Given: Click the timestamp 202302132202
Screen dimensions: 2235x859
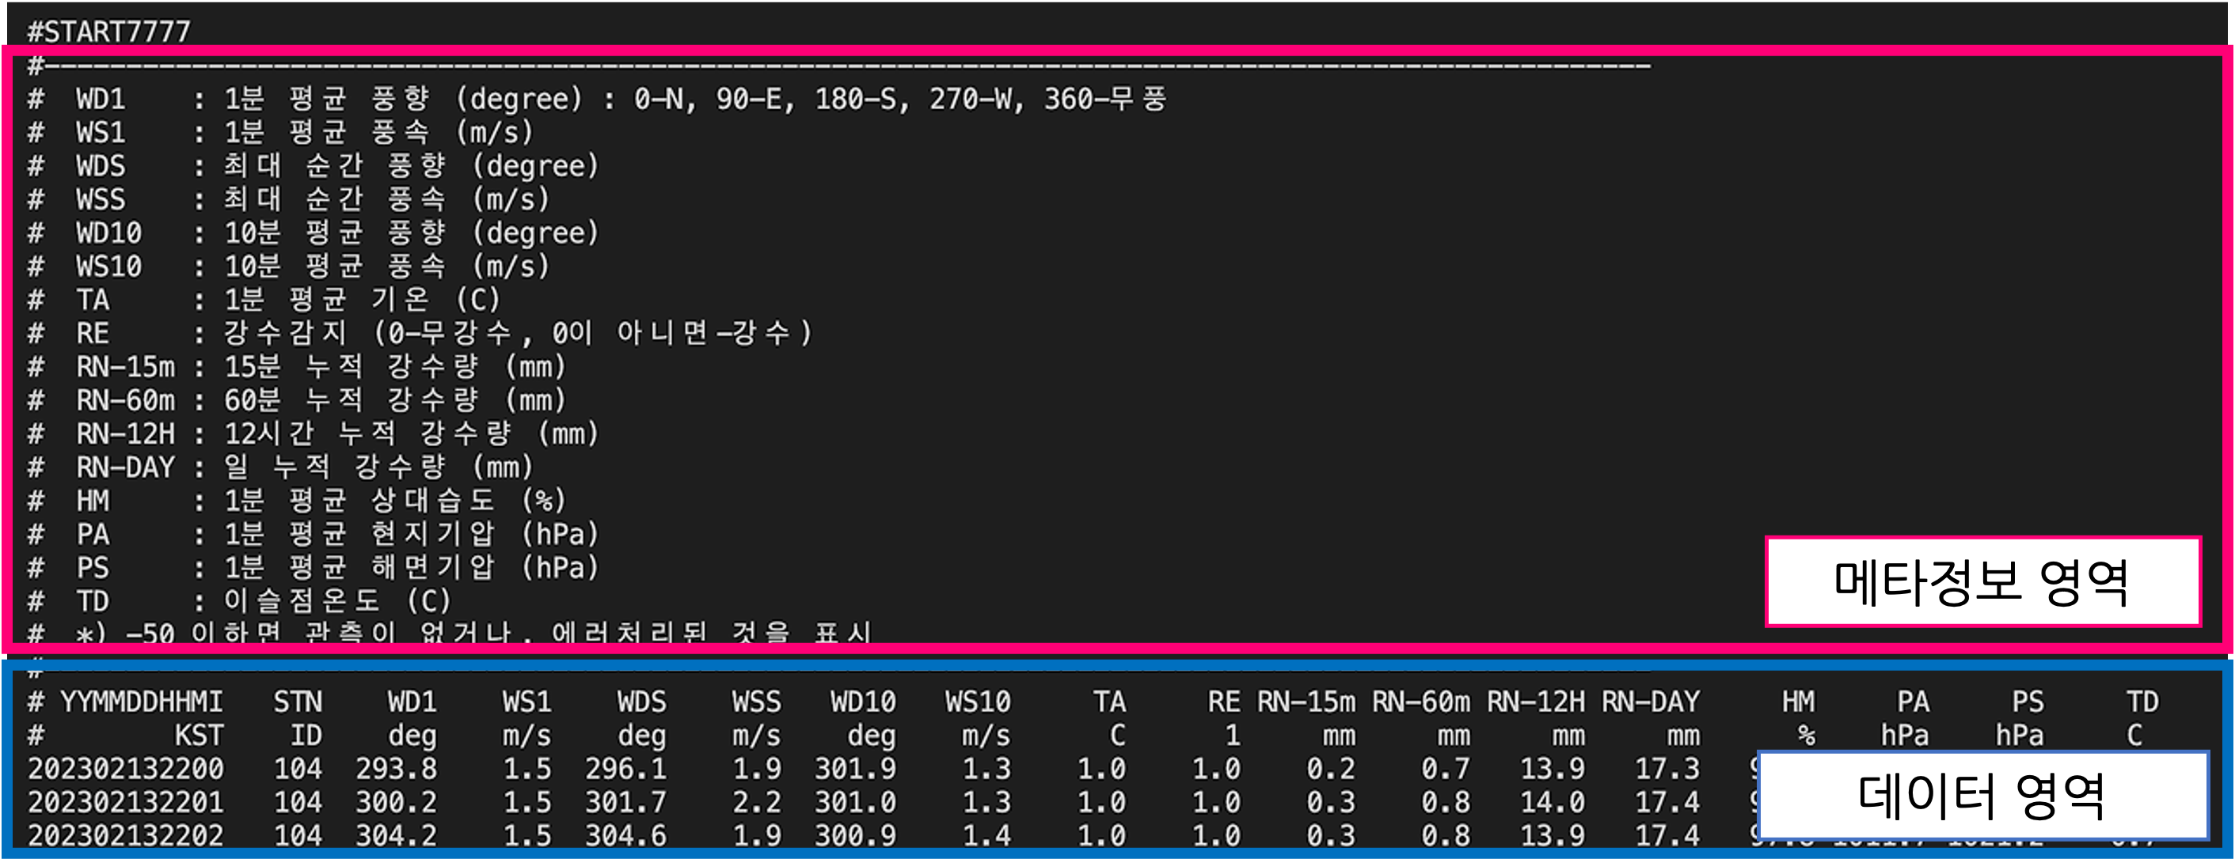Looking at the screenshot, I should coord(126,835).
